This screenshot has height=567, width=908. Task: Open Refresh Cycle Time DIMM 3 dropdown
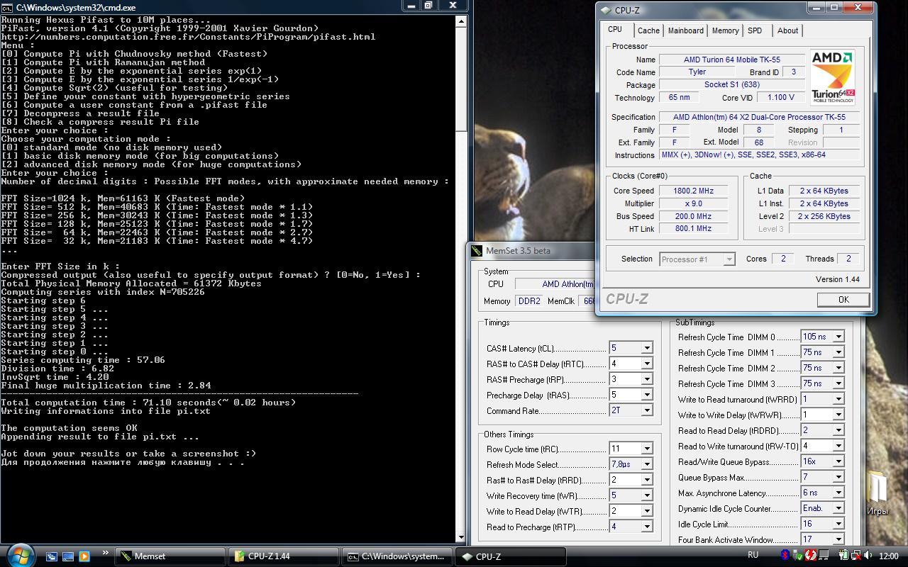click(x=838, y=383)
